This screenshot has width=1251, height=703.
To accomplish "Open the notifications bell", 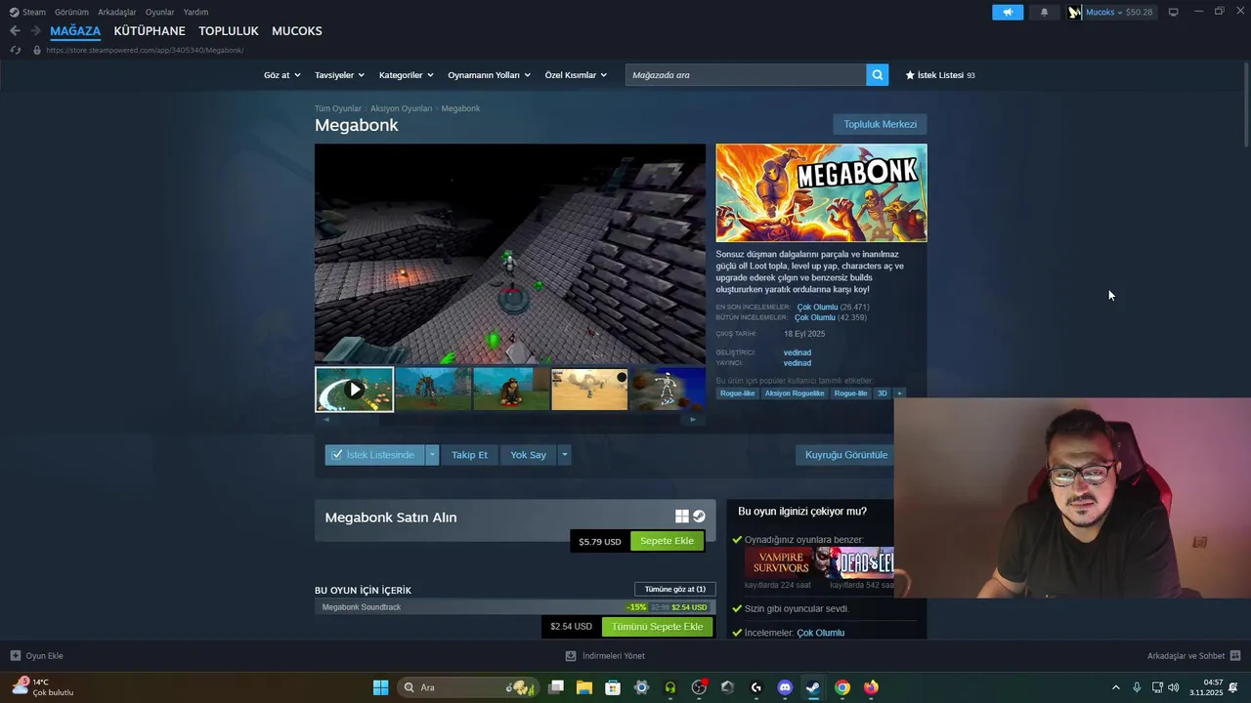I will pos(1044,13).
